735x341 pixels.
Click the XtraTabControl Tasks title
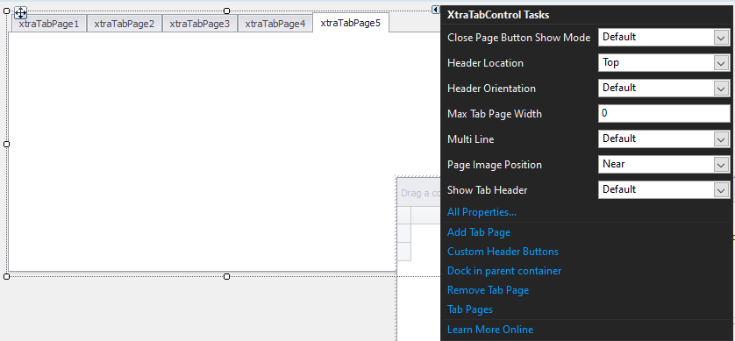click(498, 15)
